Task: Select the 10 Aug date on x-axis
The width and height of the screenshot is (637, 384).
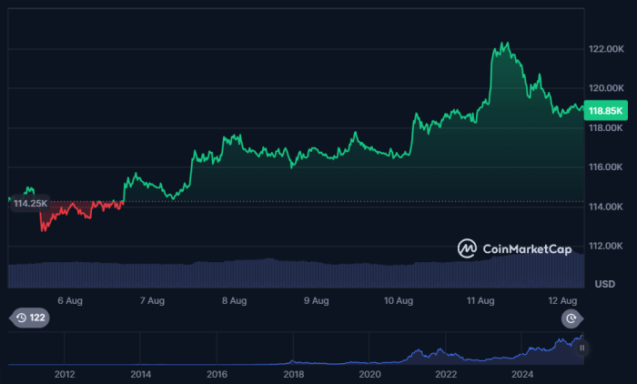Action: point(399,299)
